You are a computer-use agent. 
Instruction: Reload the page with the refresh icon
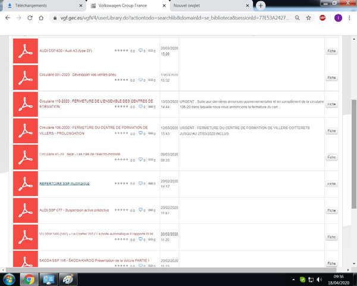point(30,18)
